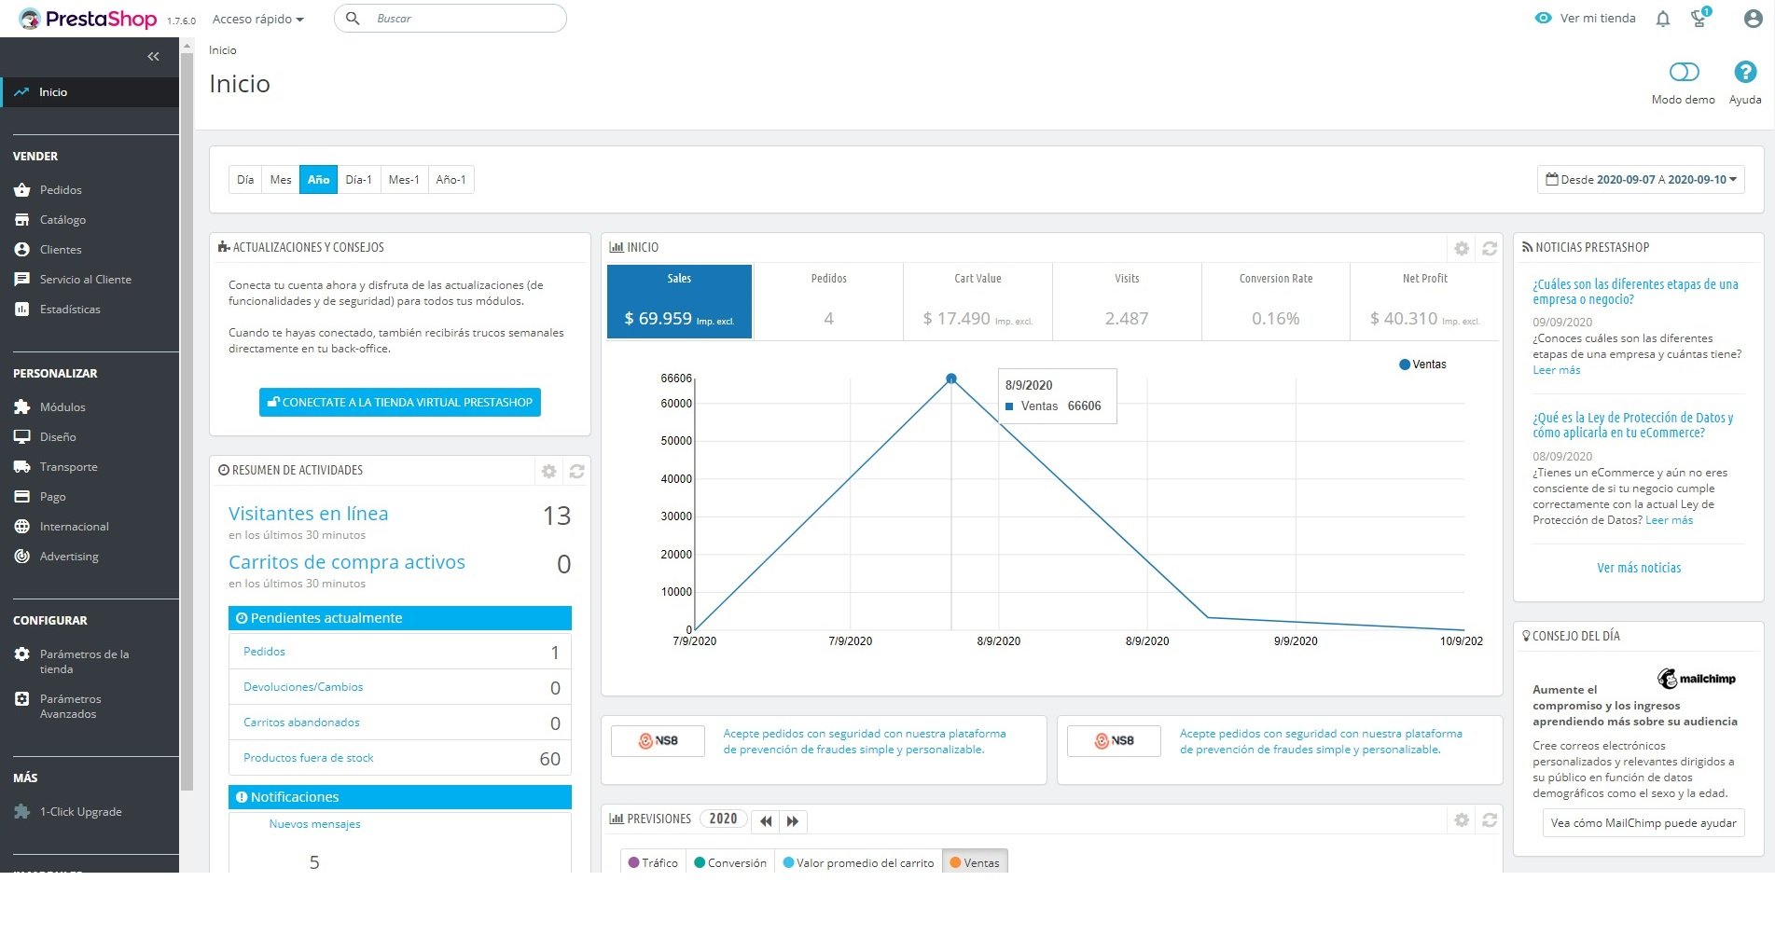Open Productos fuera de stock link
This screenshot has width=1775, height=936.
point(309,758)
